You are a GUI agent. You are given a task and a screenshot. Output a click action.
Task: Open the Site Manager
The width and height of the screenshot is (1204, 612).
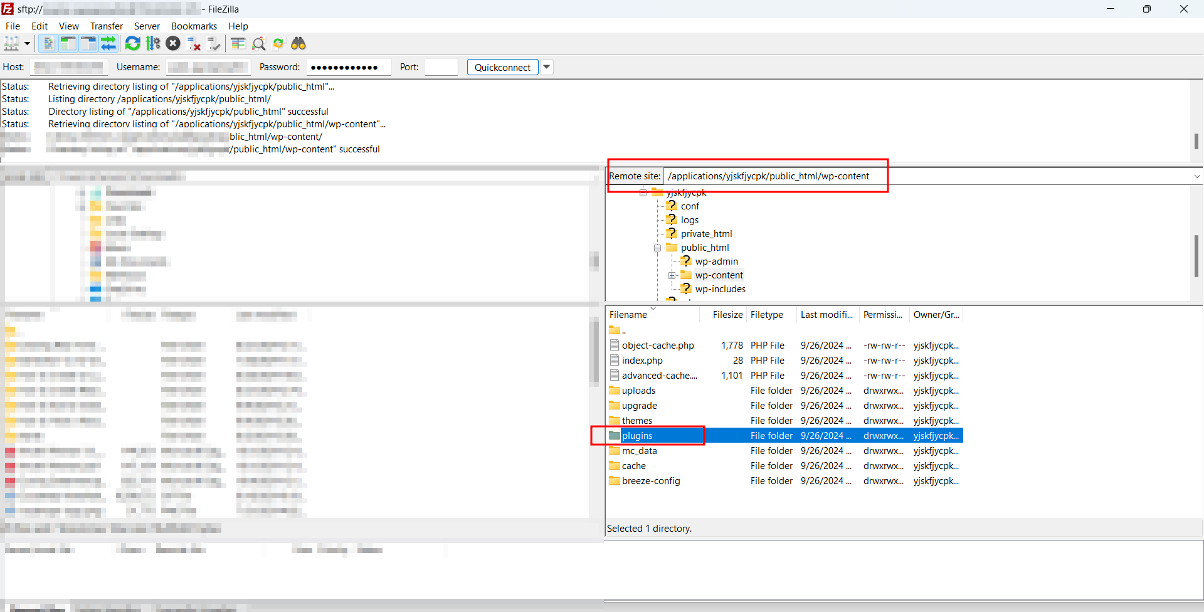point(11,43)
